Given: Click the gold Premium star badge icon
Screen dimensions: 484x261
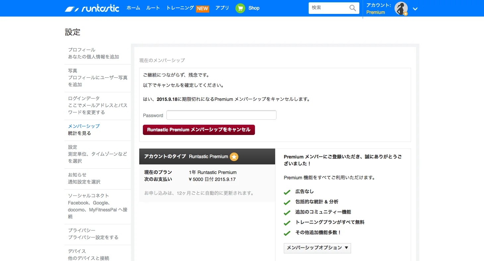Looking at the screenshot, I should (x=234, y=157).
